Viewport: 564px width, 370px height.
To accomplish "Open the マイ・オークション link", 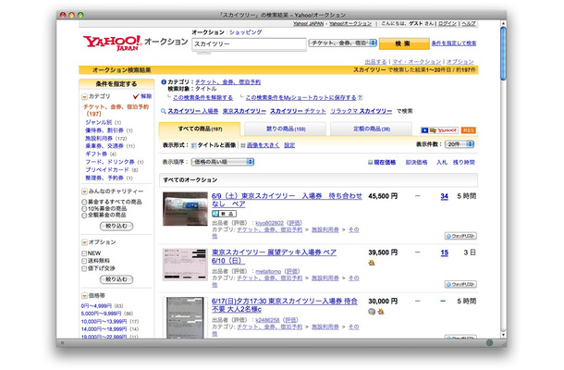I will (x=416, y=62).
